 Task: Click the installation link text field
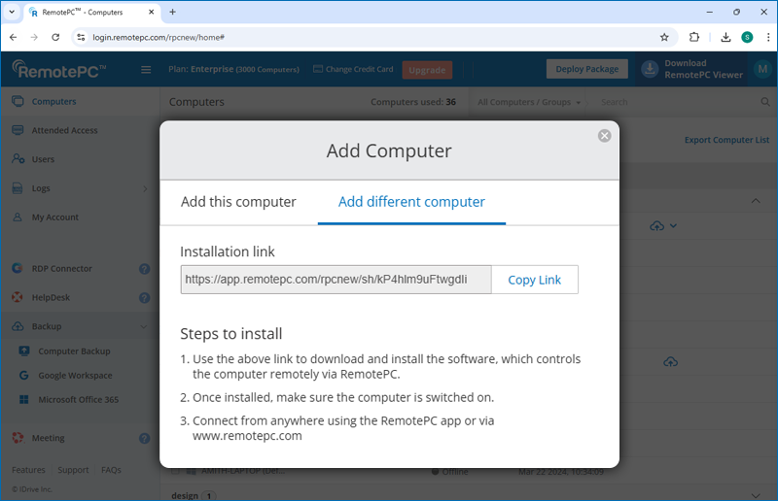336,280
